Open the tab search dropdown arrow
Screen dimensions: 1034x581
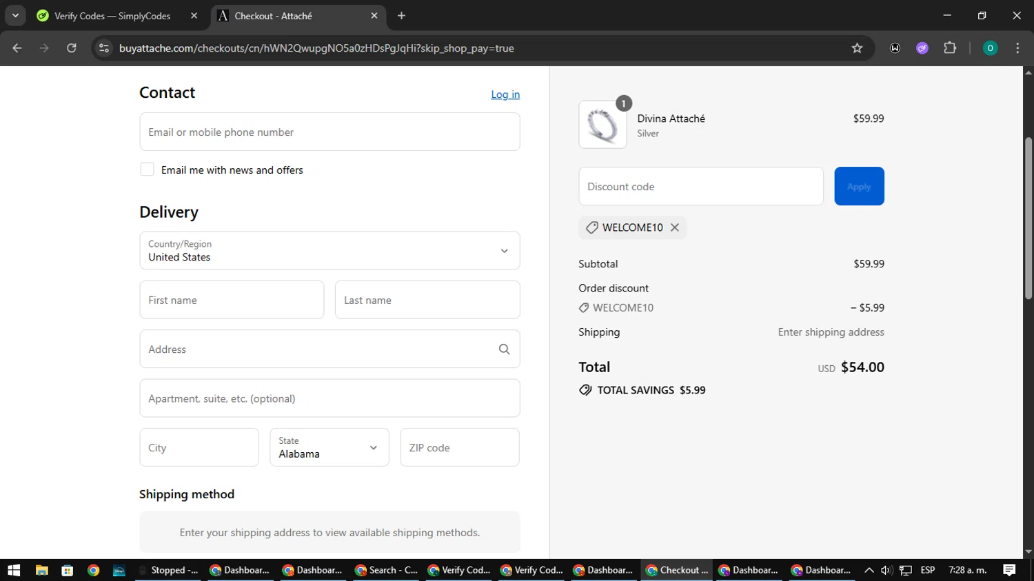pyautogui.click(x=15, y=16)
